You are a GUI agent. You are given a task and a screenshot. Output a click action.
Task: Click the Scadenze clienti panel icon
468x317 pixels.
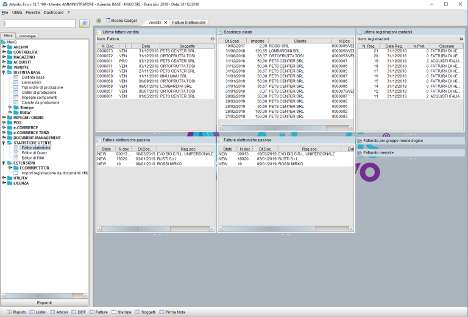[220, 32]
